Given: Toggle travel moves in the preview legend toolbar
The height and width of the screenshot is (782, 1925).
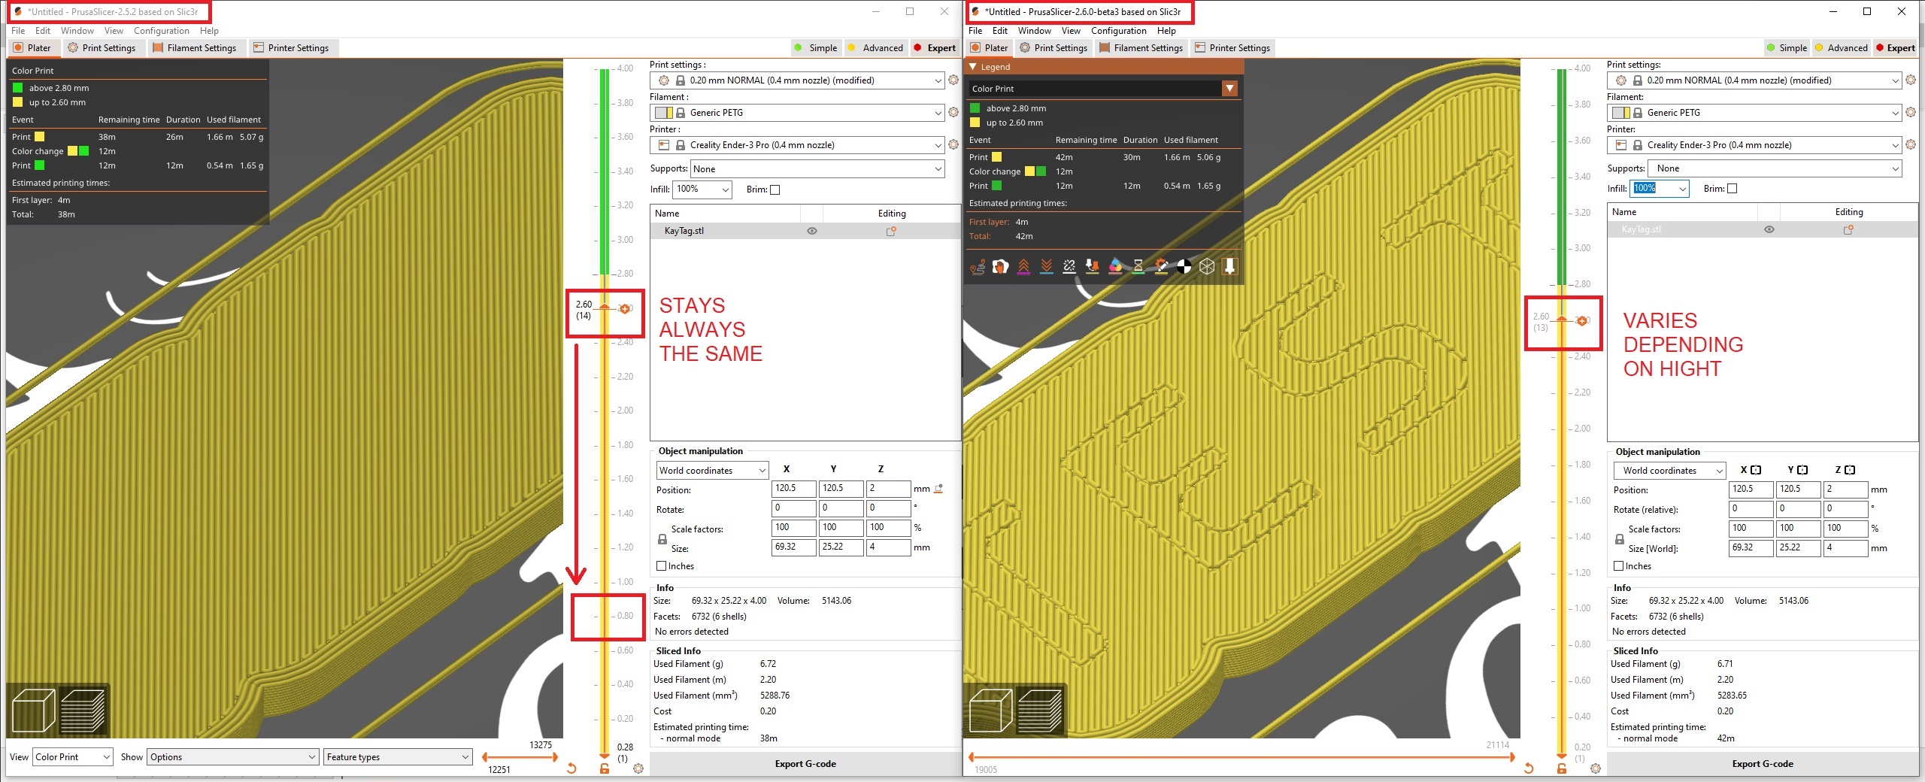Looking at the screenshot, I should 979,266.
